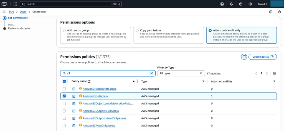Viewport: 284px width, 131px height.
Task: Go to IAM breadcrumb
Action: (11, 12)
